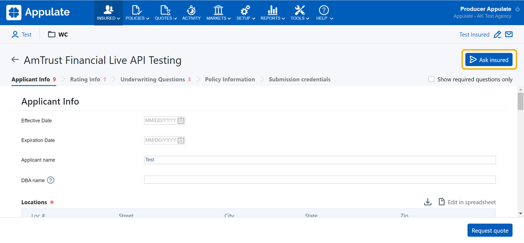Click the DBA name help icon

51,180
